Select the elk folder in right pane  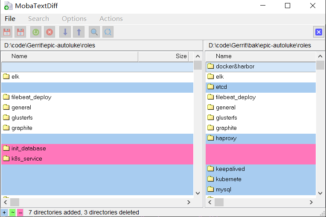coord(261,77)
